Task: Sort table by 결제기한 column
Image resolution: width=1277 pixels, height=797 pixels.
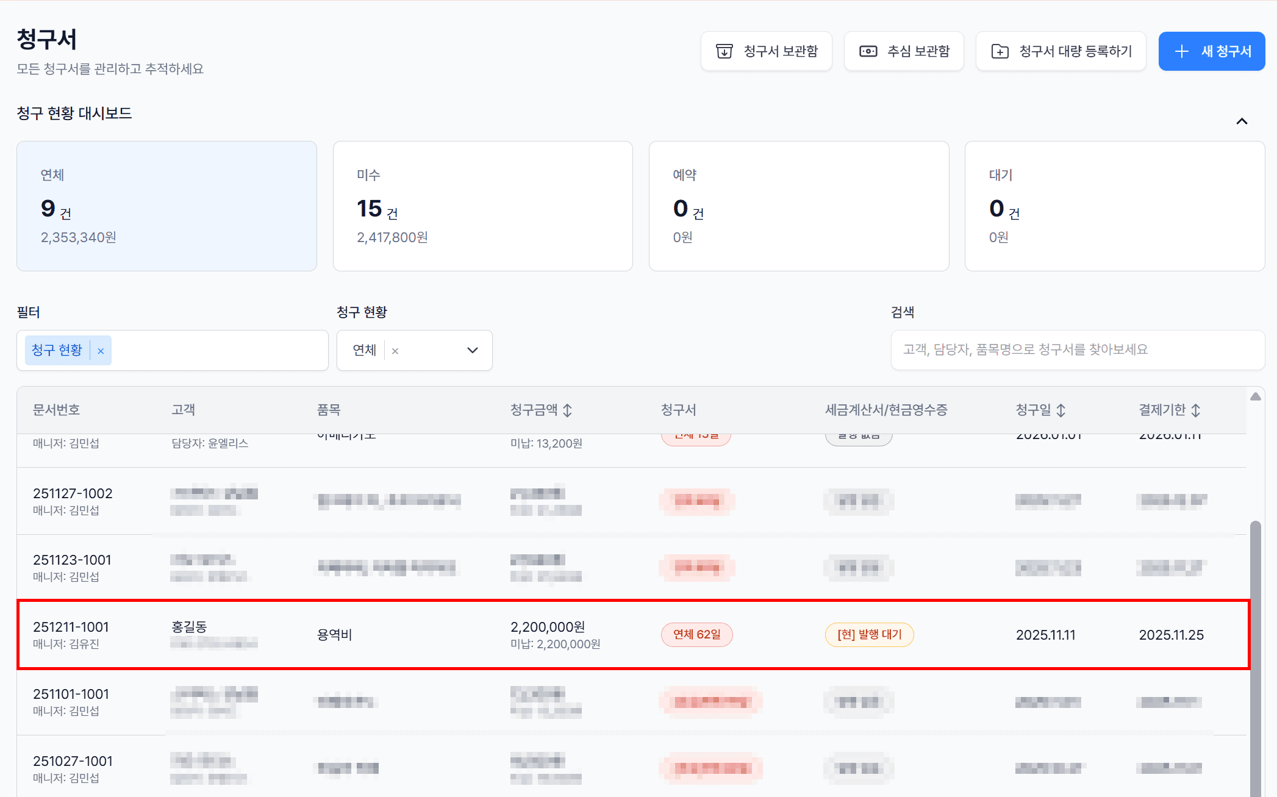Action: [1196, 410]
